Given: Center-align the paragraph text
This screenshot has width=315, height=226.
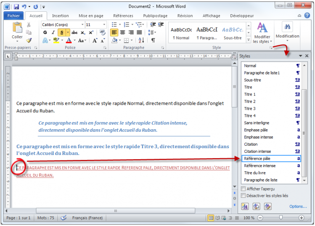Looking at the screenshot, I should pos(122,32).
